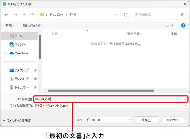Image resolution: width=190 pixels, height=139 pixels.
Task: Go up one folder level
Action: pyautogui.click(x=32, y=15)
